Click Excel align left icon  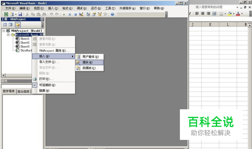click(x=197, y=13)
